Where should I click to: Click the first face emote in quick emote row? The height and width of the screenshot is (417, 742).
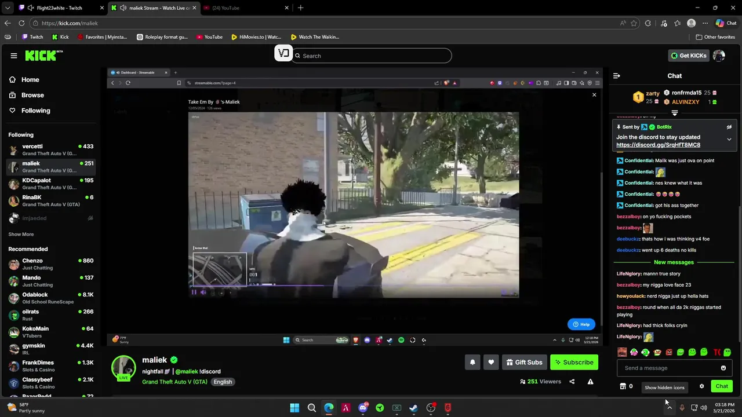click(x=622, y=352)
